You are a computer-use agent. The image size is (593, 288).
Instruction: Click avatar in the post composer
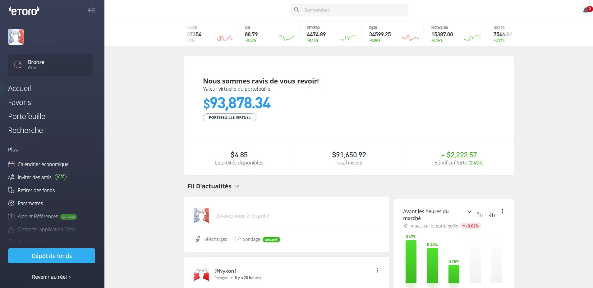(x=201, y=216)
